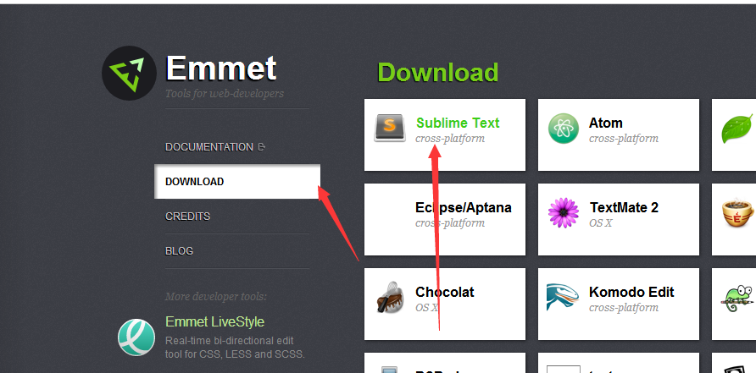Click 'cross-platform' under Atom
The image size is (756, 373).
click(x=624, y=139)
